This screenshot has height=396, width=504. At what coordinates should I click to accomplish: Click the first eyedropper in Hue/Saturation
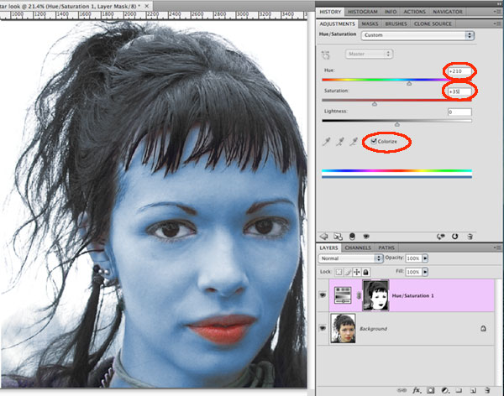[x=328, y=143]
